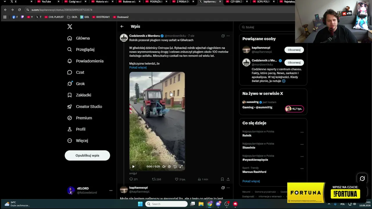This screenshot has width=372, height=209.
Task: Expand the Więcej menu in the sidebar
Action: [x=78, y=140]
